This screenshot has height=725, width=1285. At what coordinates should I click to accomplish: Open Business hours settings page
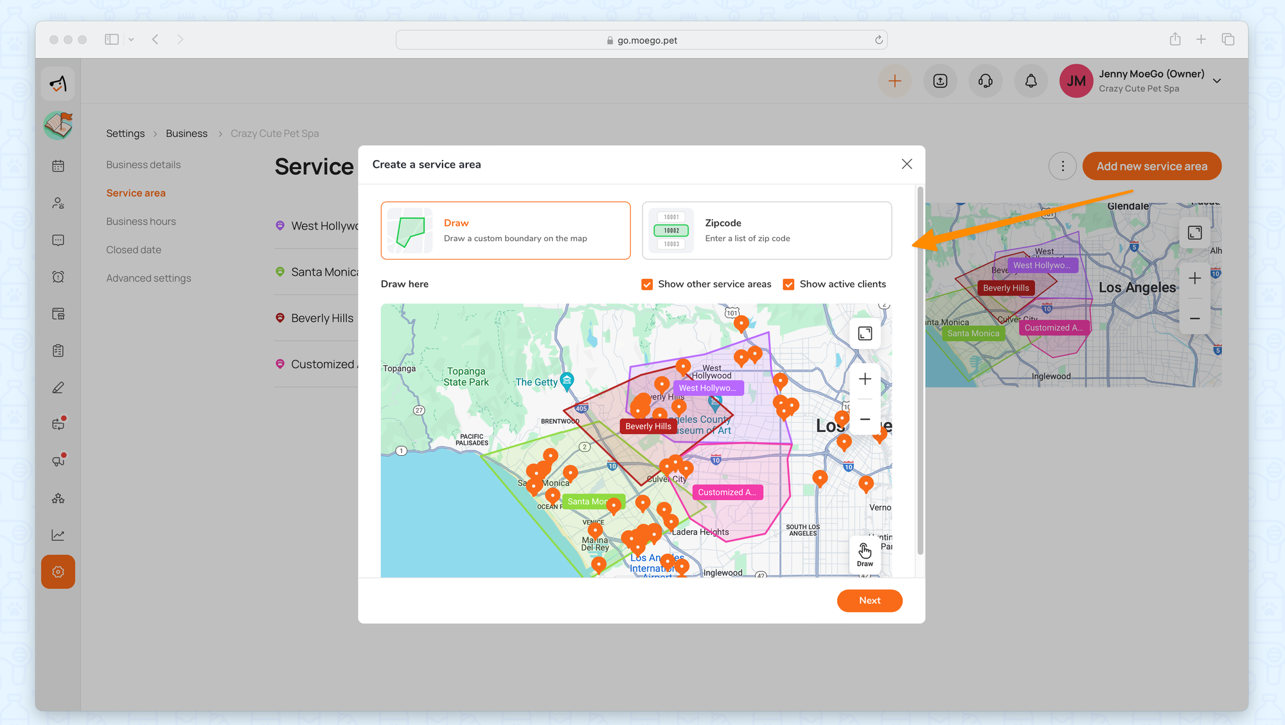(x=141, y=221)
